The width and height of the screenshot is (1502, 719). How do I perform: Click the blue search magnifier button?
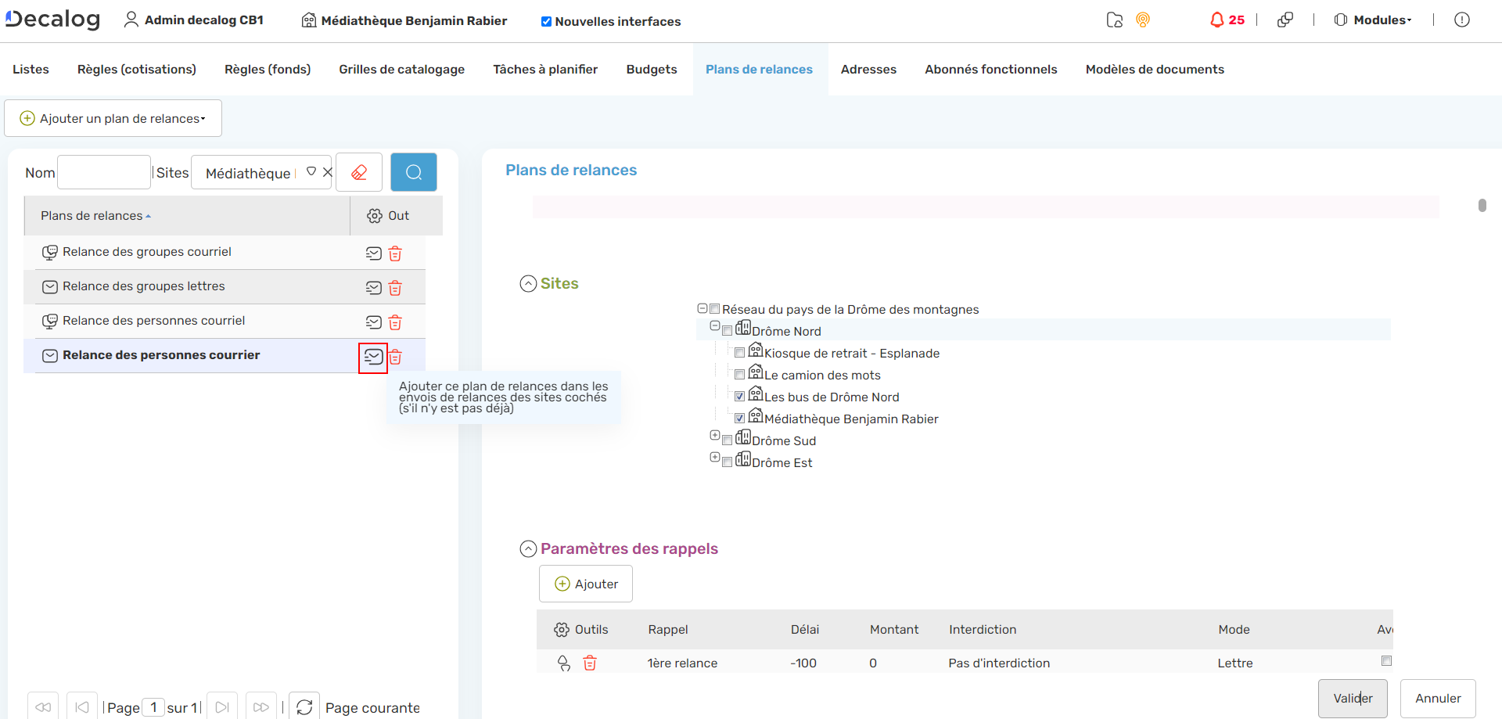pyautogui.click(x=413, y=172)
